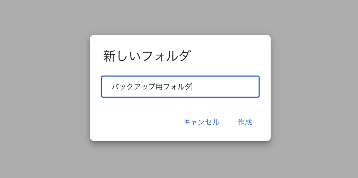
Task: Click the blue border of the name field
Action: [180, 76]
